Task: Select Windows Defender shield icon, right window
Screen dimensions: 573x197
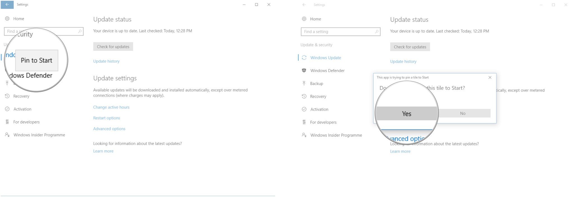Action: point(304,71)
